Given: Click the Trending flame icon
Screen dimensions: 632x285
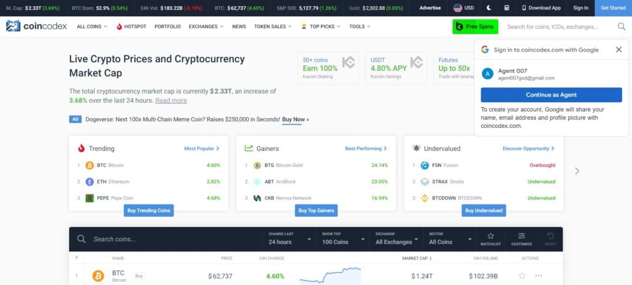Looking at the screenshot, I should click(81, 148).
